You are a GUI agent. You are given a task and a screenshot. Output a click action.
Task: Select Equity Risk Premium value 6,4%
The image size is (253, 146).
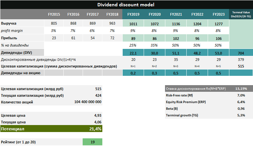tap(240, 102)
